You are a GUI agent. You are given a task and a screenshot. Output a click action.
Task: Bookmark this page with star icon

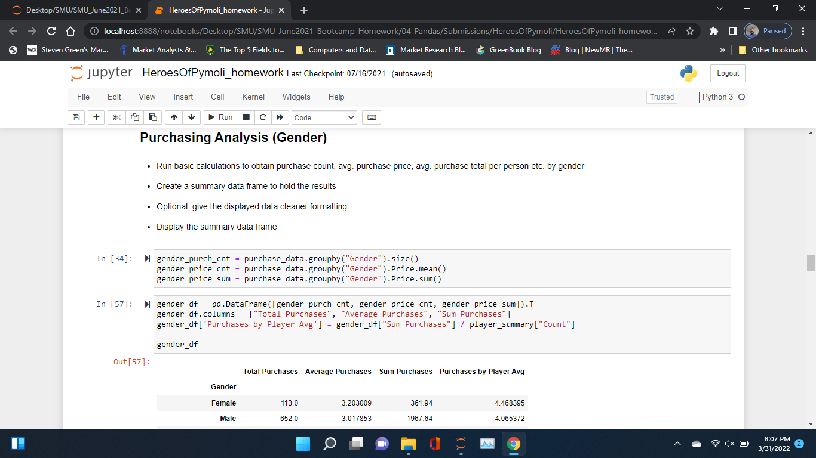pos(690,31)
